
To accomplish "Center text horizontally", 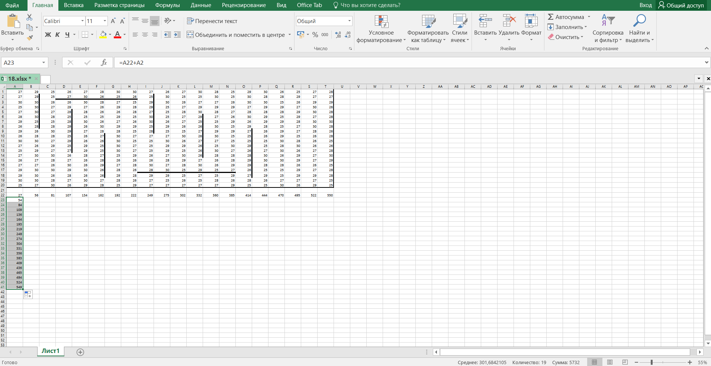I will coord(145,35).
